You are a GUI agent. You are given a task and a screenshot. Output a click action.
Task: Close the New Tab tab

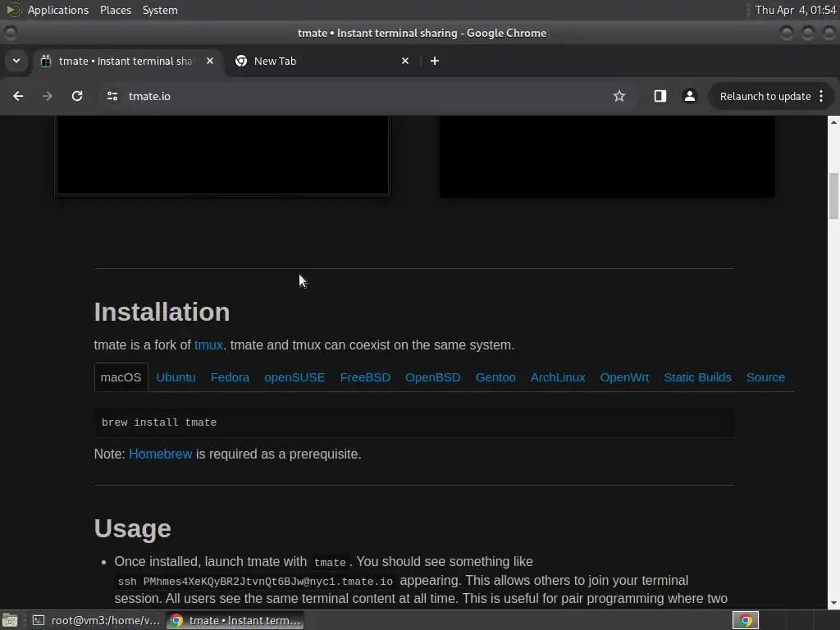[x=405, y=61]
